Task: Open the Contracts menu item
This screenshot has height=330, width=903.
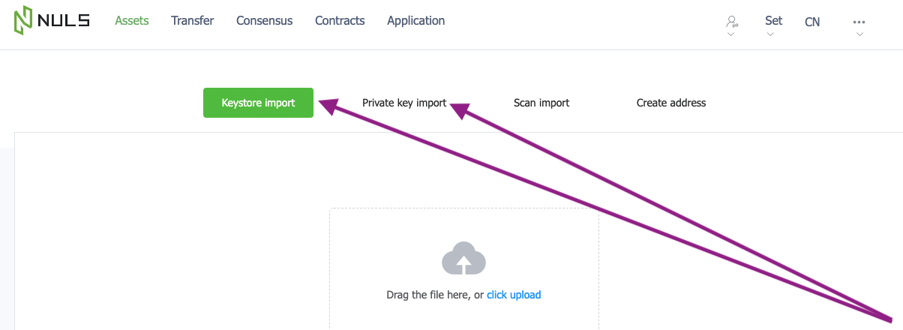Action: click(340, 21)
